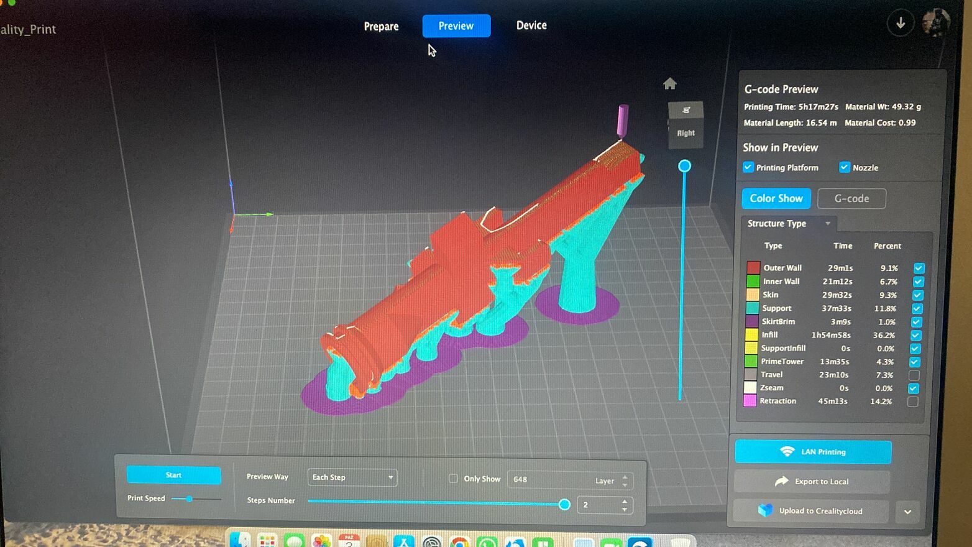Switch to G-code view mode
This screenshot has height=547, width=972.
(x=851, y=199)
